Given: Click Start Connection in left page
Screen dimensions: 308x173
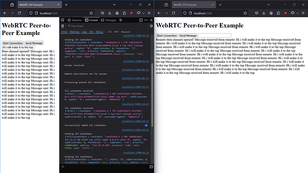Looking at the screenshot, I should [13, 43].
